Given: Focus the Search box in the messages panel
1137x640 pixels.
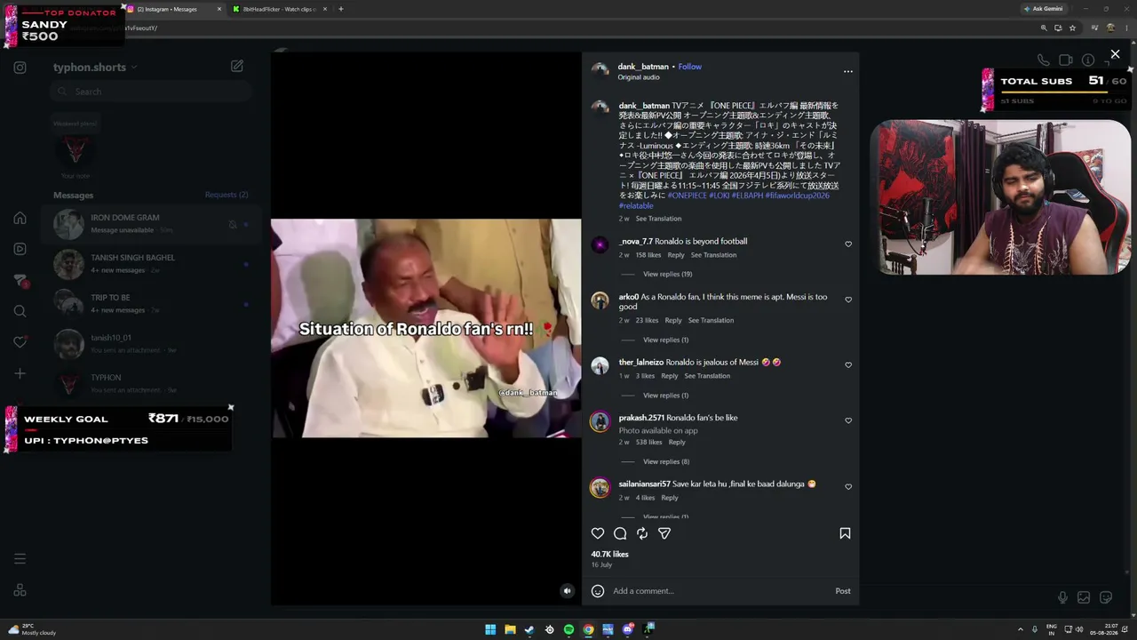Looking at the screenshot, I should click(x=151, y=92).
